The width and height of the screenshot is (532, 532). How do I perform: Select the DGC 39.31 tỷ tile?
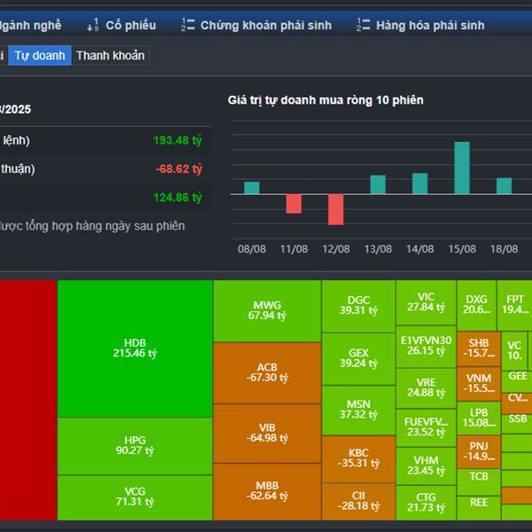[x=358, y=306]
